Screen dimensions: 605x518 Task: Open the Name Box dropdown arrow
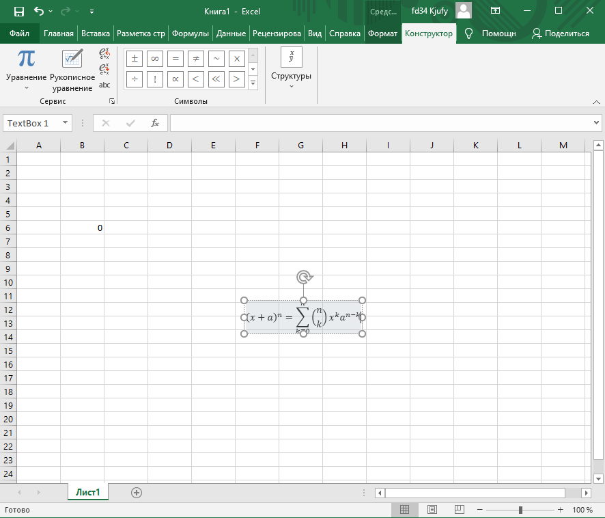pos(66,123)
